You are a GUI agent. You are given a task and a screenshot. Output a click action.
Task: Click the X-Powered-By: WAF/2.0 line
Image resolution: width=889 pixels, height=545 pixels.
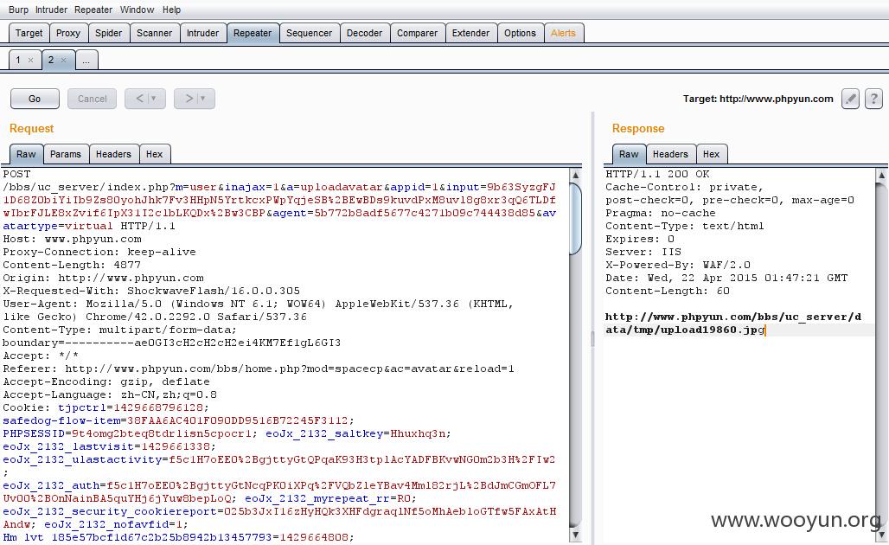(677, 265)
